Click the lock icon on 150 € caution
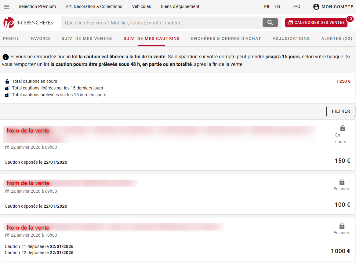This screenshot has width=356, height=262. 343,128
